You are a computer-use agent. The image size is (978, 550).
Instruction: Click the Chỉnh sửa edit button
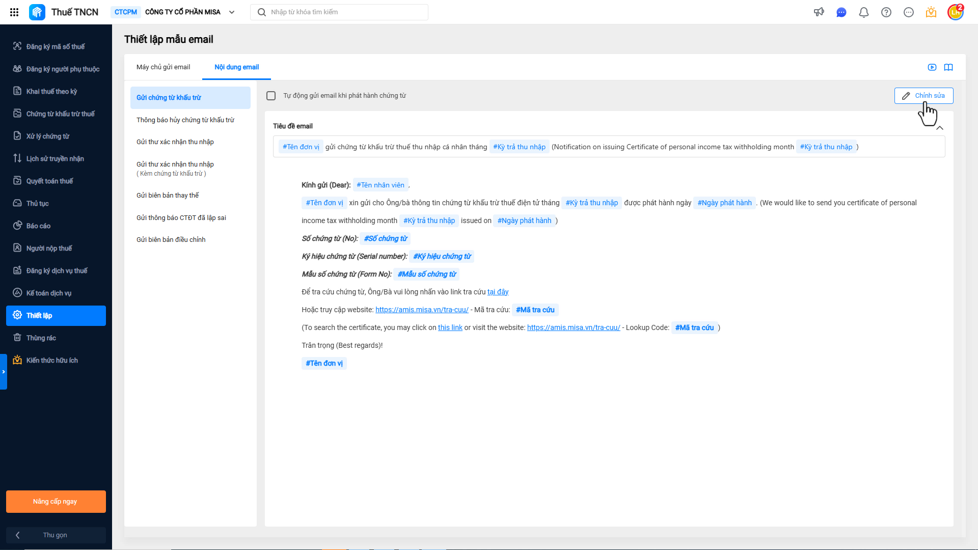pyautogui.click(x=923, y=96)
